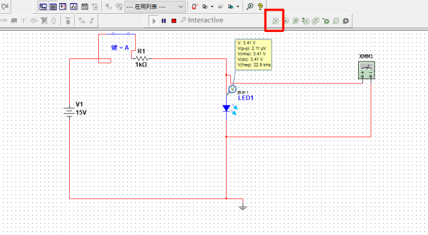The height and width of the screenshot is (235, 428).
Task: Place a miscellaneous (MISC) component
Action: coord(4,21)
